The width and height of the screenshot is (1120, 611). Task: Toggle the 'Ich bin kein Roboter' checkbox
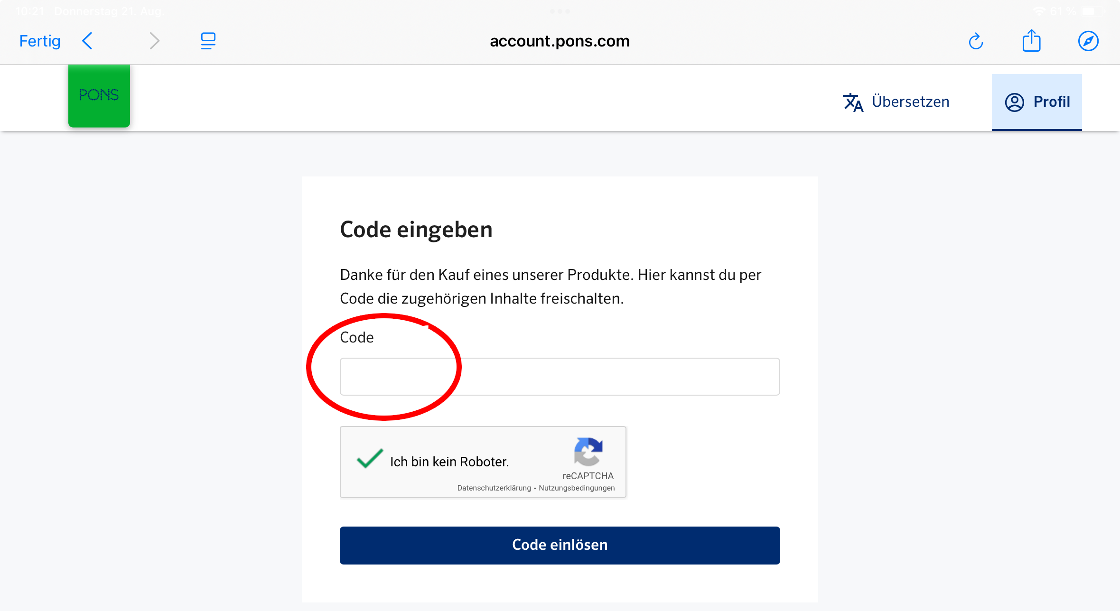click(370, 459)
